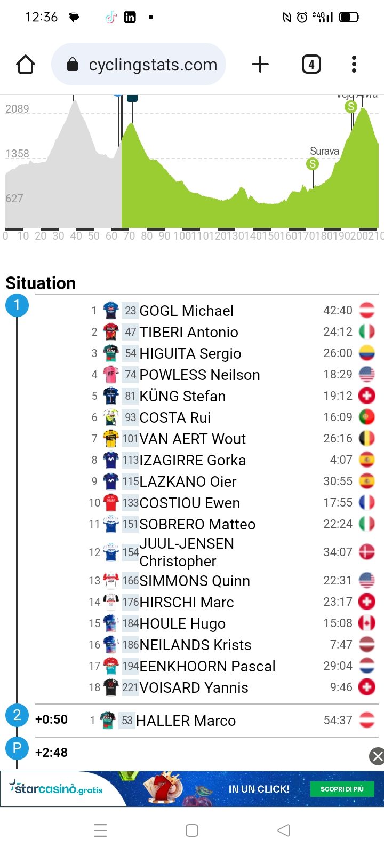Screen dimensions: 384x854
Task: Tap the Android recent apps button
Action: pos(100,831)
